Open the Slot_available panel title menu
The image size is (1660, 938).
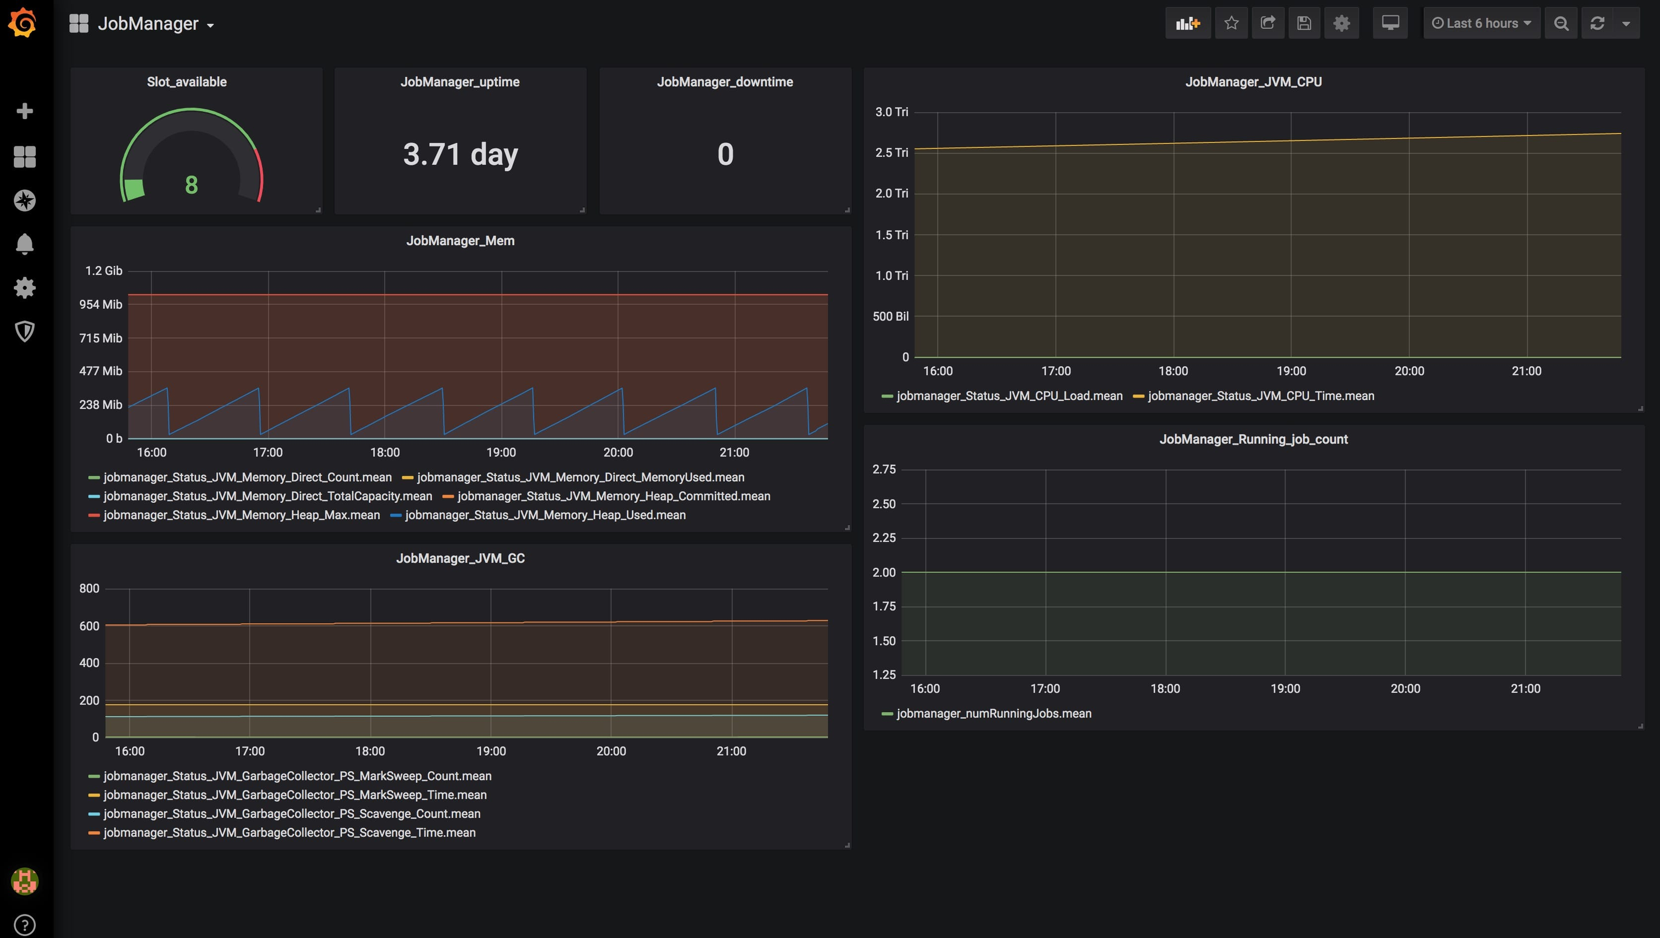pos(187,82)
